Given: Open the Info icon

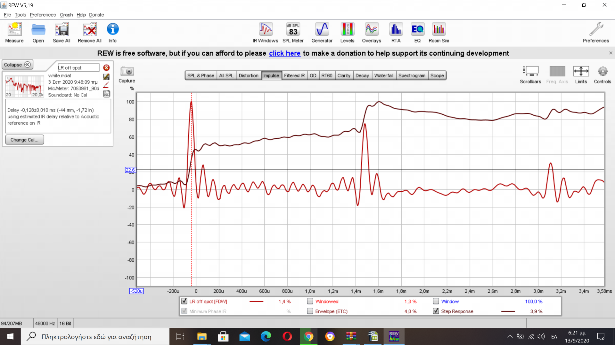Looking at the screenshot, I should 112,33.
